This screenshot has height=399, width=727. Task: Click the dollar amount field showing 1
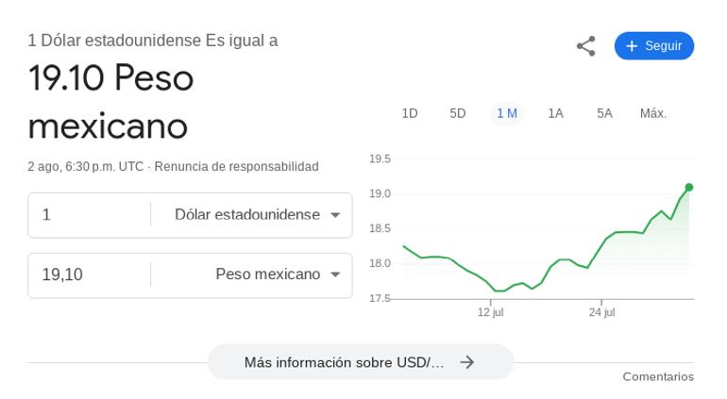[89, 215]
